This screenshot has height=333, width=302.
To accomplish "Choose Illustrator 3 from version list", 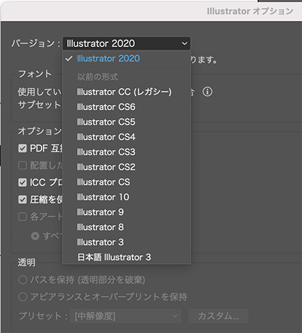I will (x=127, y=242).
